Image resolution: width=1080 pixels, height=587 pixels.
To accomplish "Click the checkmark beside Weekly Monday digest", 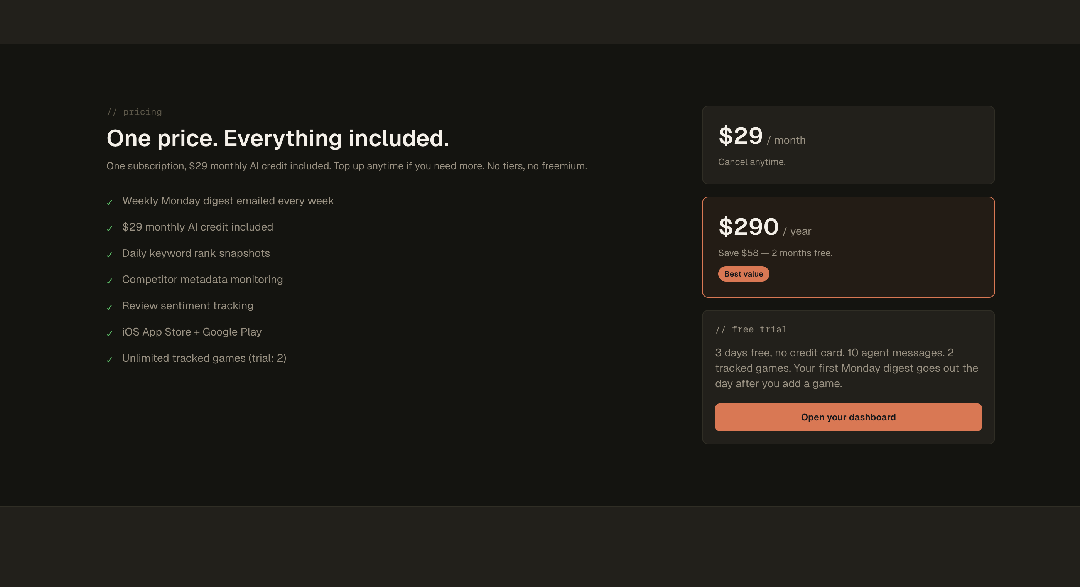I will pos(110,202).
